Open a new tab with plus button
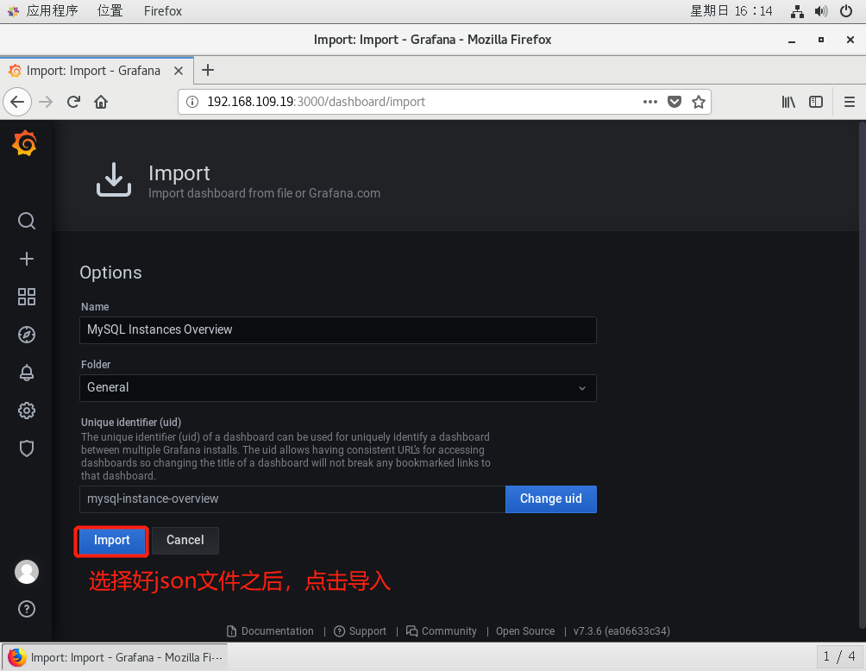 click(x=208, y=70)
